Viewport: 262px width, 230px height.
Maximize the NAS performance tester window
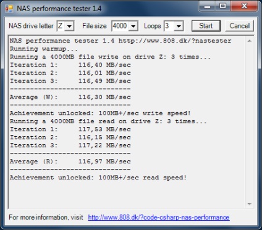coord(222,7)
